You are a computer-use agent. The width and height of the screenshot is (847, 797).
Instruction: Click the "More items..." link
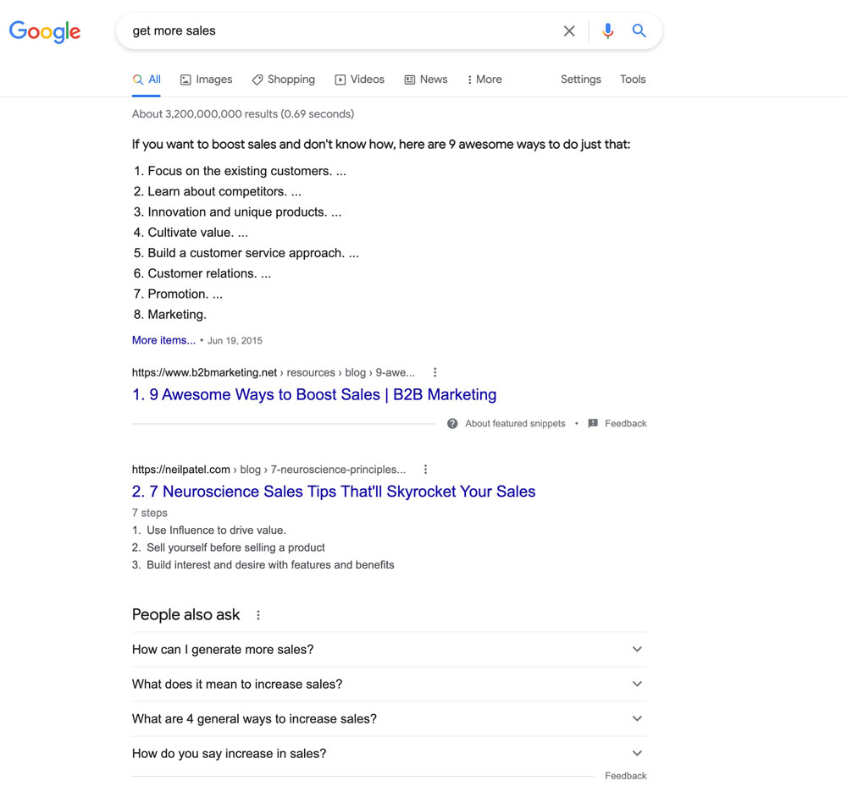[163, 340]
